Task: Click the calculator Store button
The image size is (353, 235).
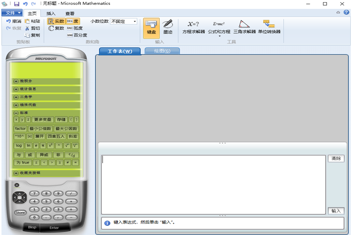Action: [20, 212]
